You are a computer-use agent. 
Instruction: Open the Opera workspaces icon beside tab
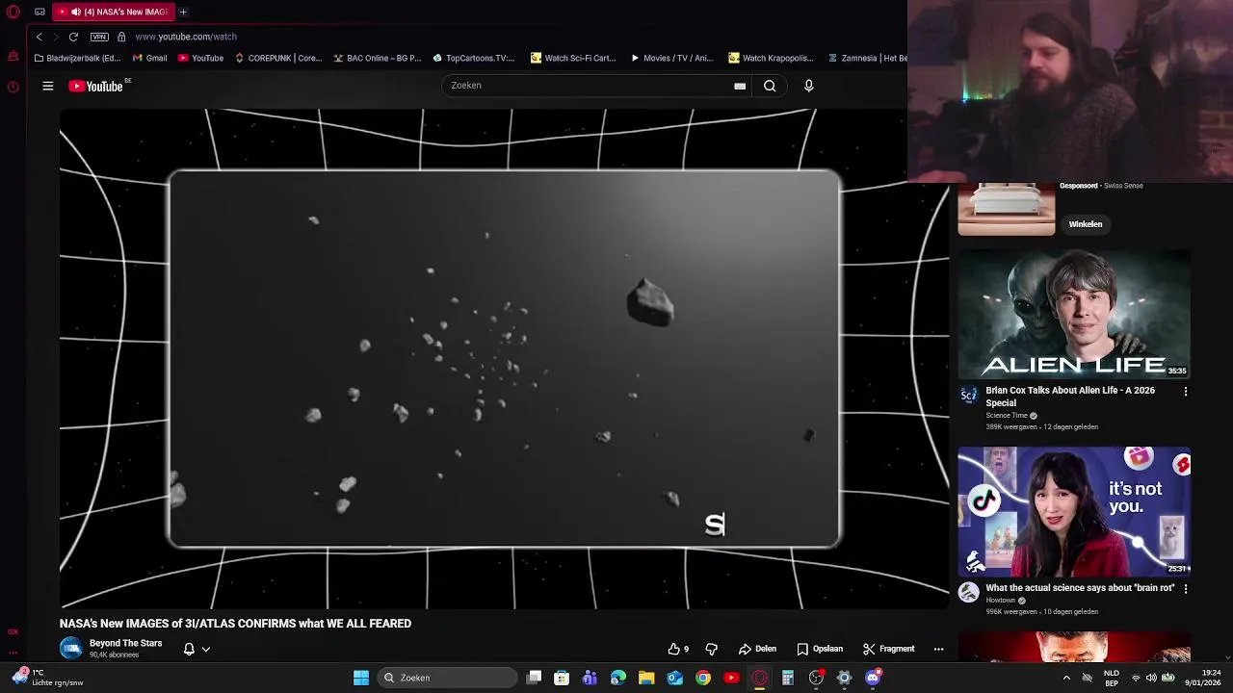pos(39,12)
